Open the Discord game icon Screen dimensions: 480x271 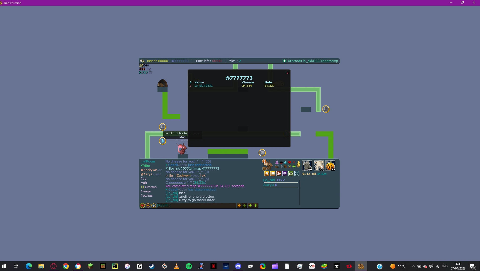(291, 174)
